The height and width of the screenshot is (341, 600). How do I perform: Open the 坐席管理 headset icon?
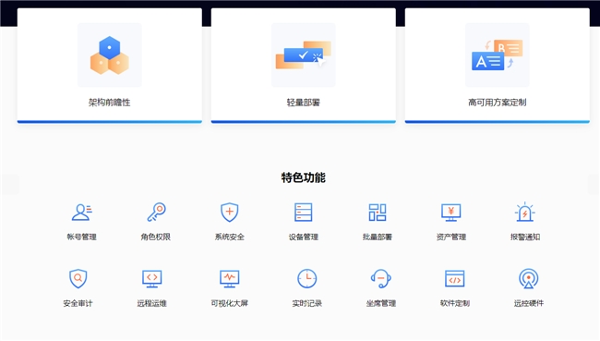tap(380, 278)
